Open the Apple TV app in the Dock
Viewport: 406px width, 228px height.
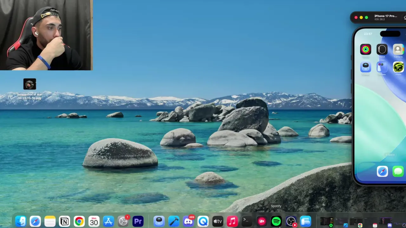[x=218, y=221]
